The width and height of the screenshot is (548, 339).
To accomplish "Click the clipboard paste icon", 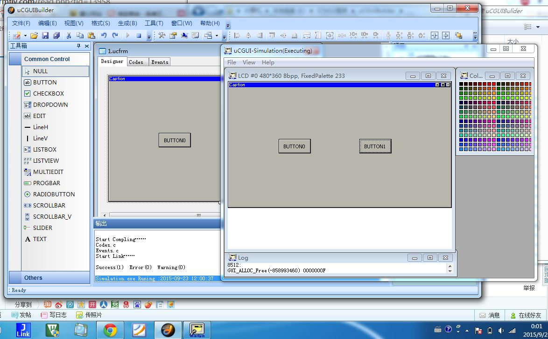I will pos(91,35).
